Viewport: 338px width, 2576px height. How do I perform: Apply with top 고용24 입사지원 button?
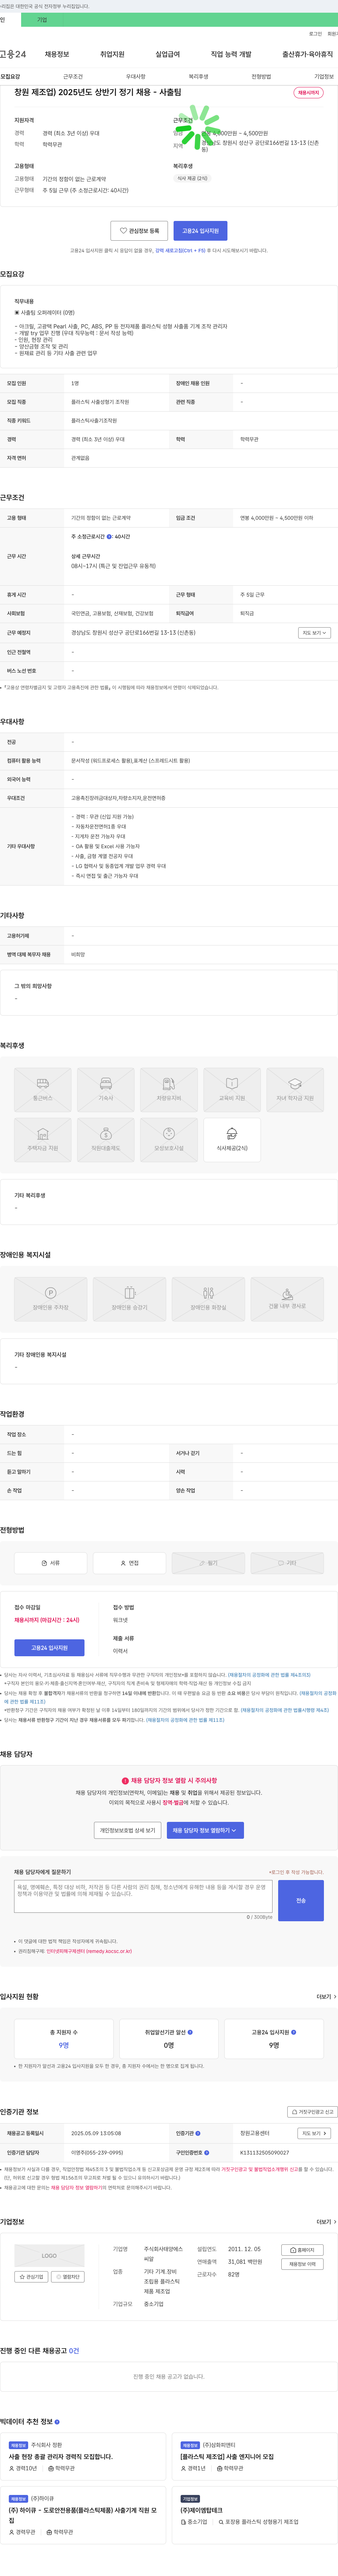point(200,231)
